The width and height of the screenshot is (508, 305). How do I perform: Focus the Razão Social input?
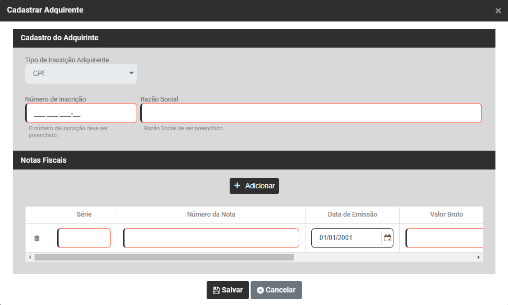point(311,113)
